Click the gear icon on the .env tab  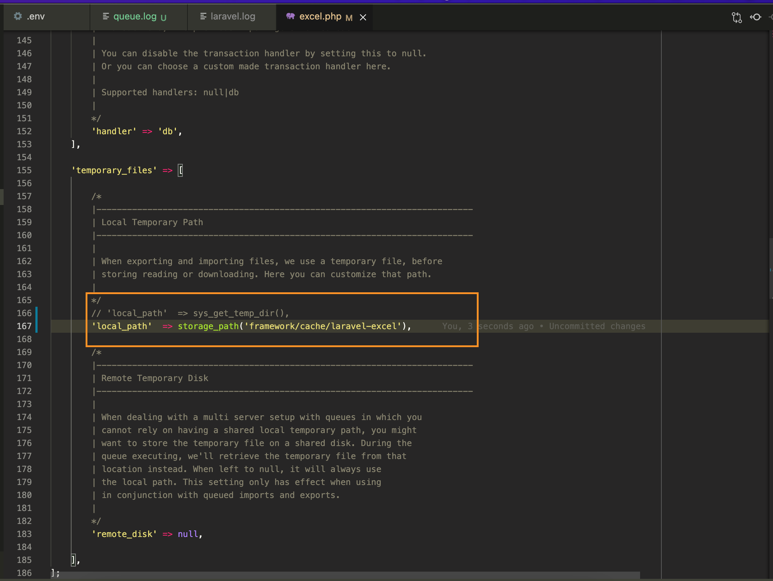coord(18,16)
